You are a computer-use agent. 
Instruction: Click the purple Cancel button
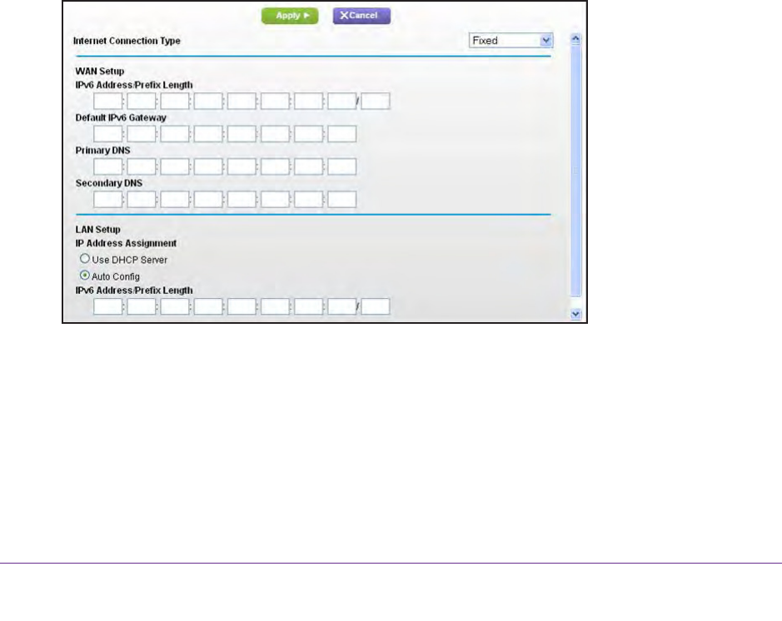pos(361,16)
